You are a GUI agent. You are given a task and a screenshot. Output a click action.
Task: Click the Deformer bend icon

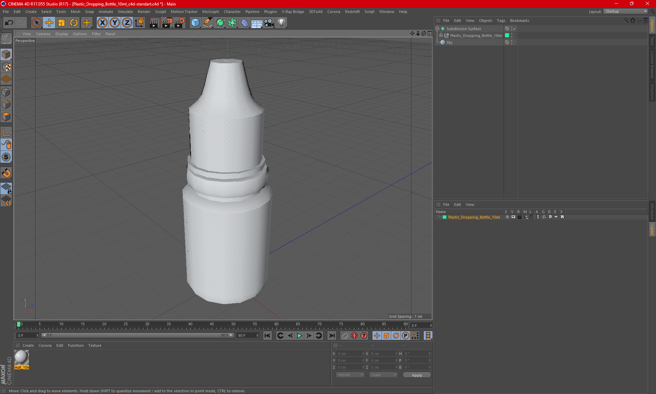(x=245, y=23)
